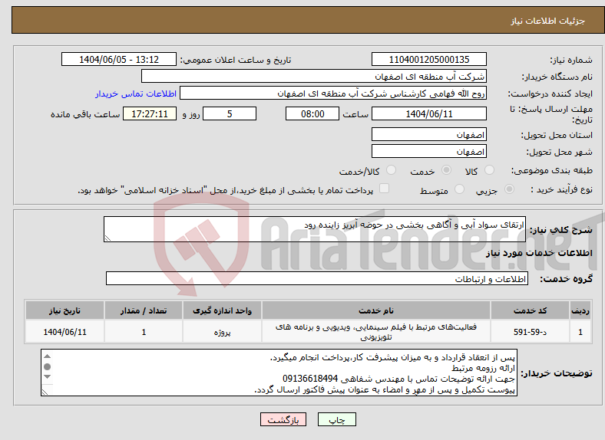This screenshot has height=440, width=605.
Task: Click the resize handle of buyer notes box
Action: (45, 392)
